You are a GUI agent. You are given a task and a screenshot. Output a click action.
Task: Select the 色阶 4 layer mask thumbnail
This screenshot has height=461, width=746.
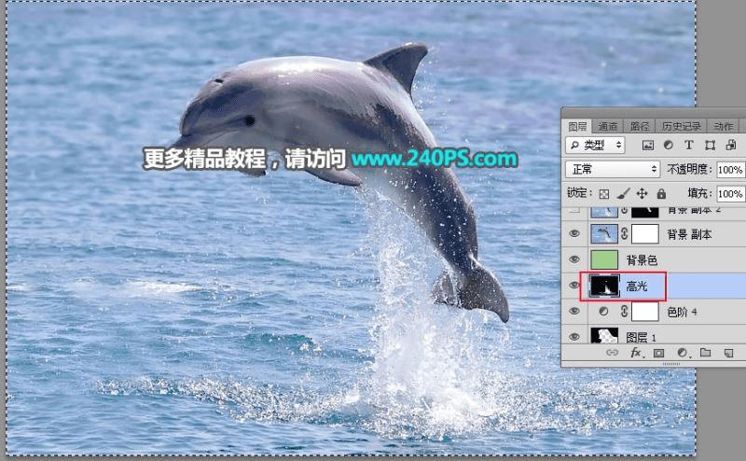pyautogui.click(x=645, y=312)
